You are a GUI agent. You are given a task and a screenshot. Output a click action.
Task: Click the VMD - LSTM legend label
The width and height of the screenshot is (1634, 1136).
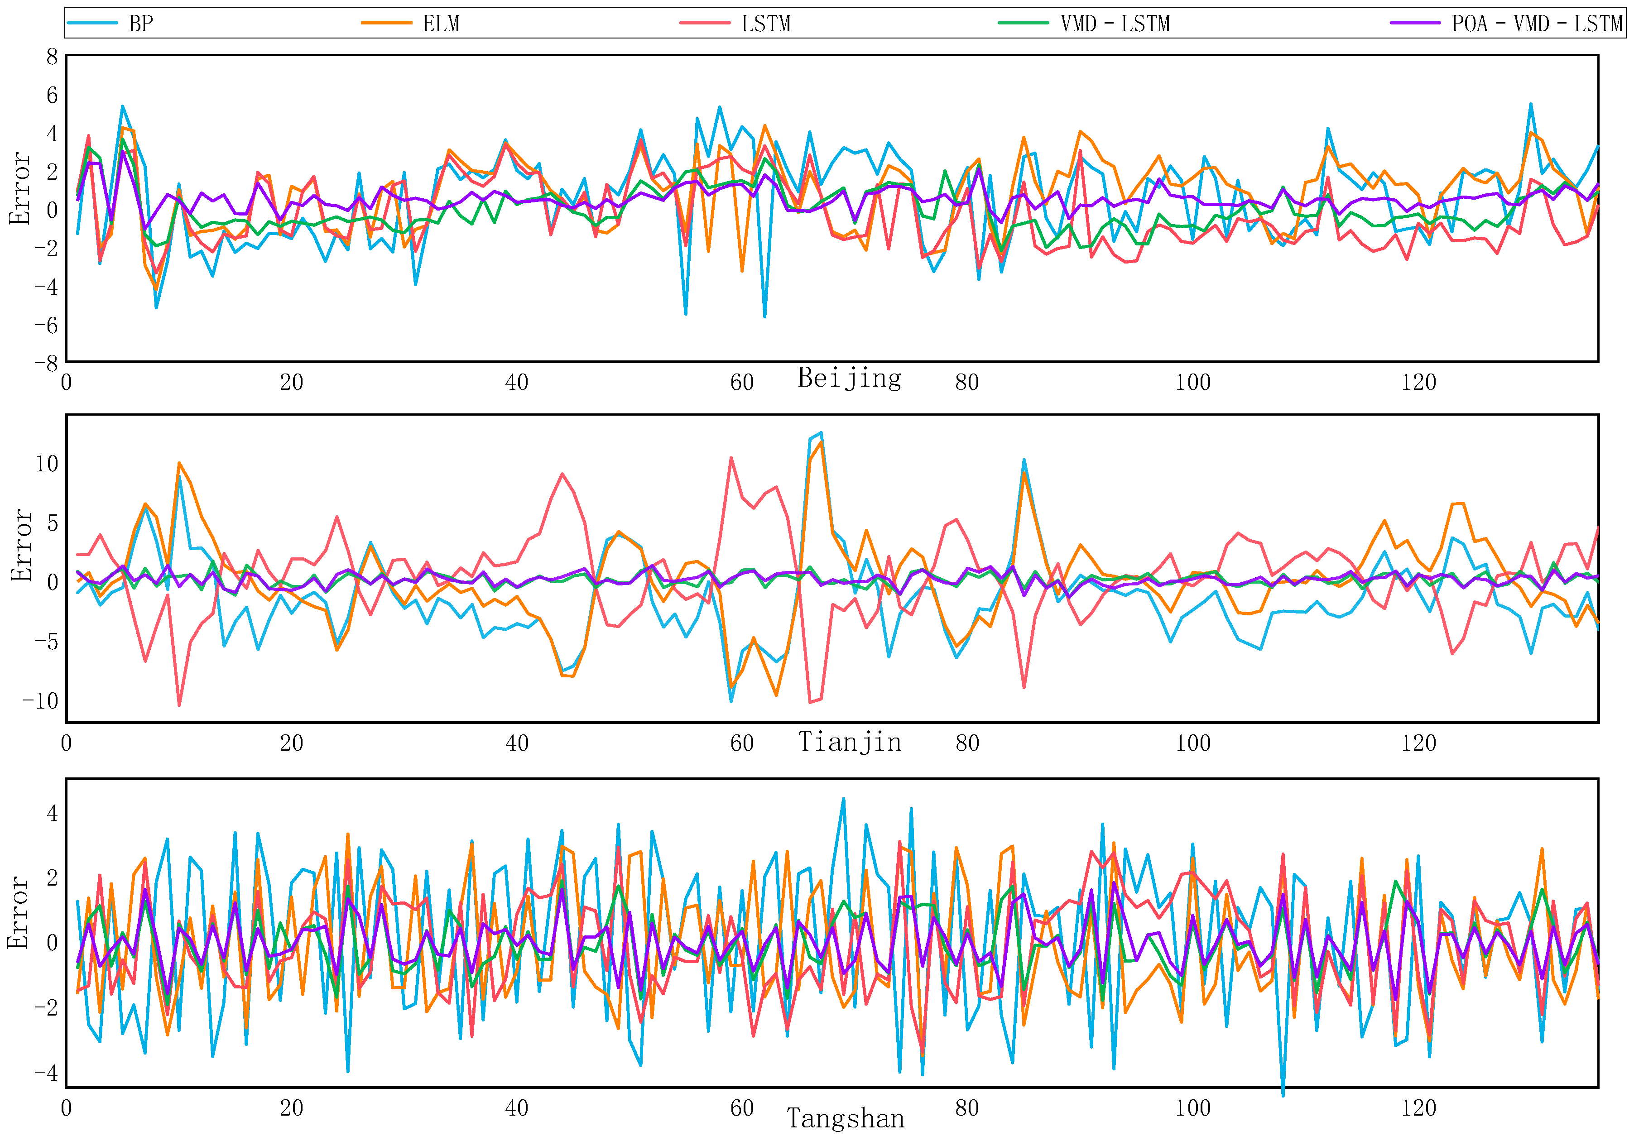pos(1115,24)
